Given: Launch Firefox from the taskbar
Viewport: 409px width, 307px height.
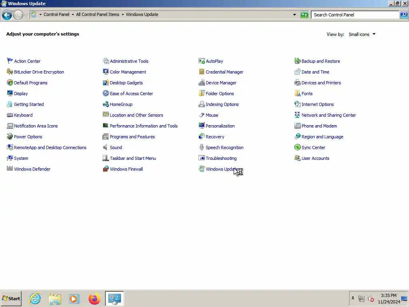Looking at the screenshot, I should point(94,299).
